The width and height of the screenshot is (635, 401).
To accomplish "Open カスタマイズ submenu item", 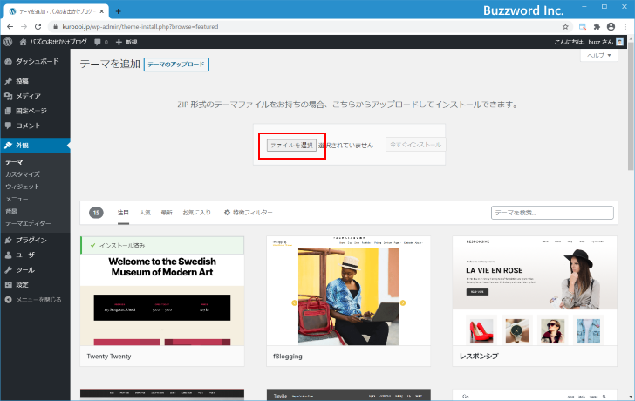I will coord(23,174).
